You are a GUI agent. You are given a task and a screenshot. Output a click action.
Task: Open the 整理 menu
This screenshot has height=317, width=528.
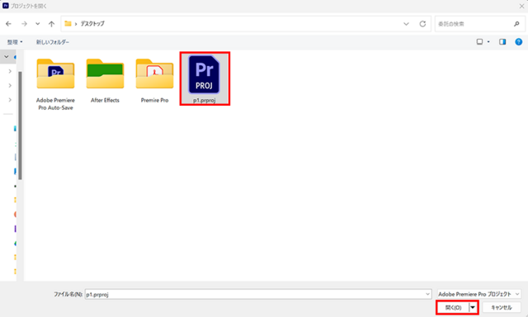tap(15, 42)
